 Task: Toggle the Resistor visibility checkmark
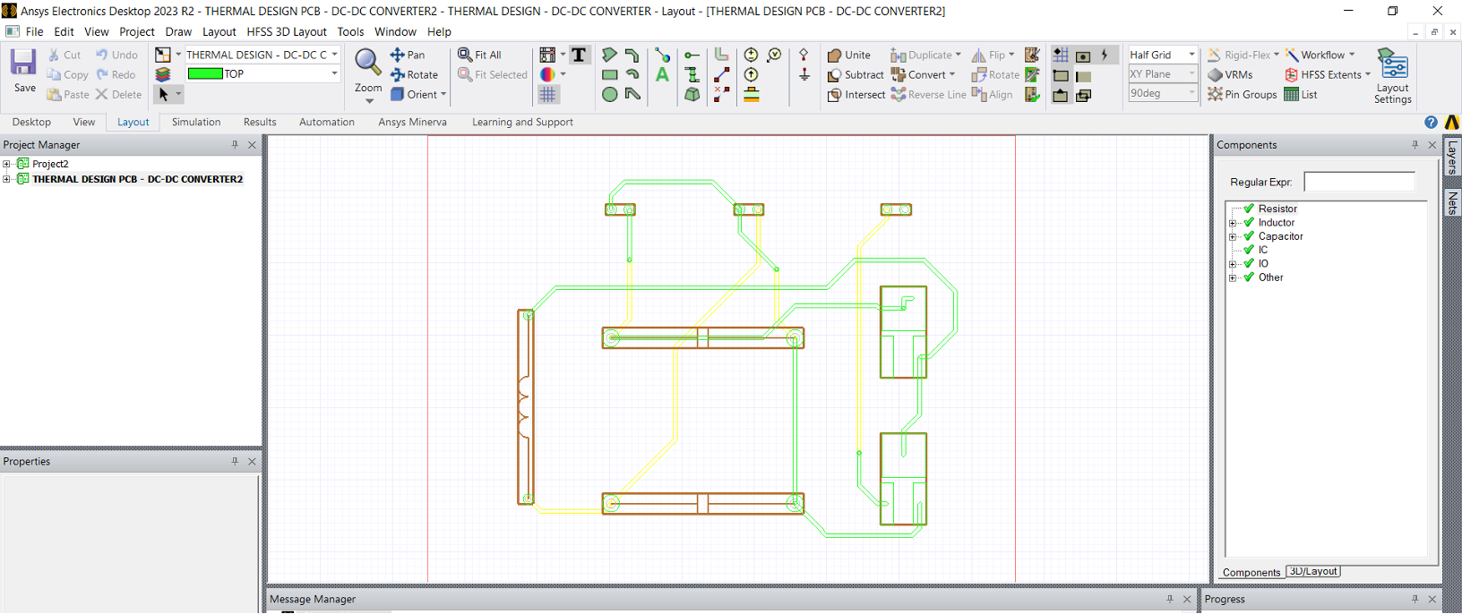pyautogui.click(x=1249, y=209)
